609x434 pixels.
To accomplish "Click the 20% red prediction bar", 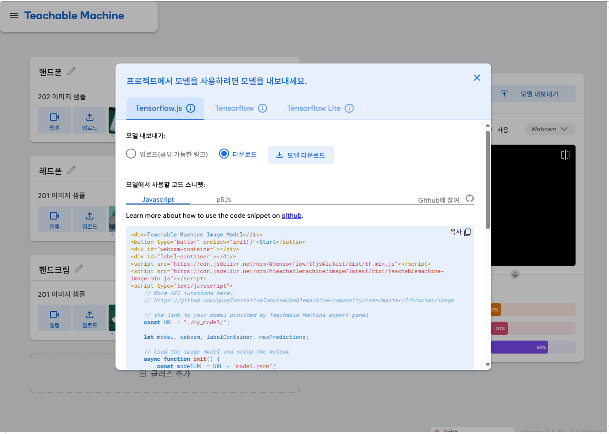I will coord(499,328).
